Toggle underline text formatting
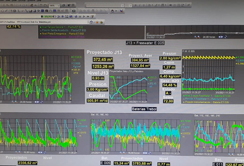The width and height of the screenshot is (244, 166). pos(144,6)
